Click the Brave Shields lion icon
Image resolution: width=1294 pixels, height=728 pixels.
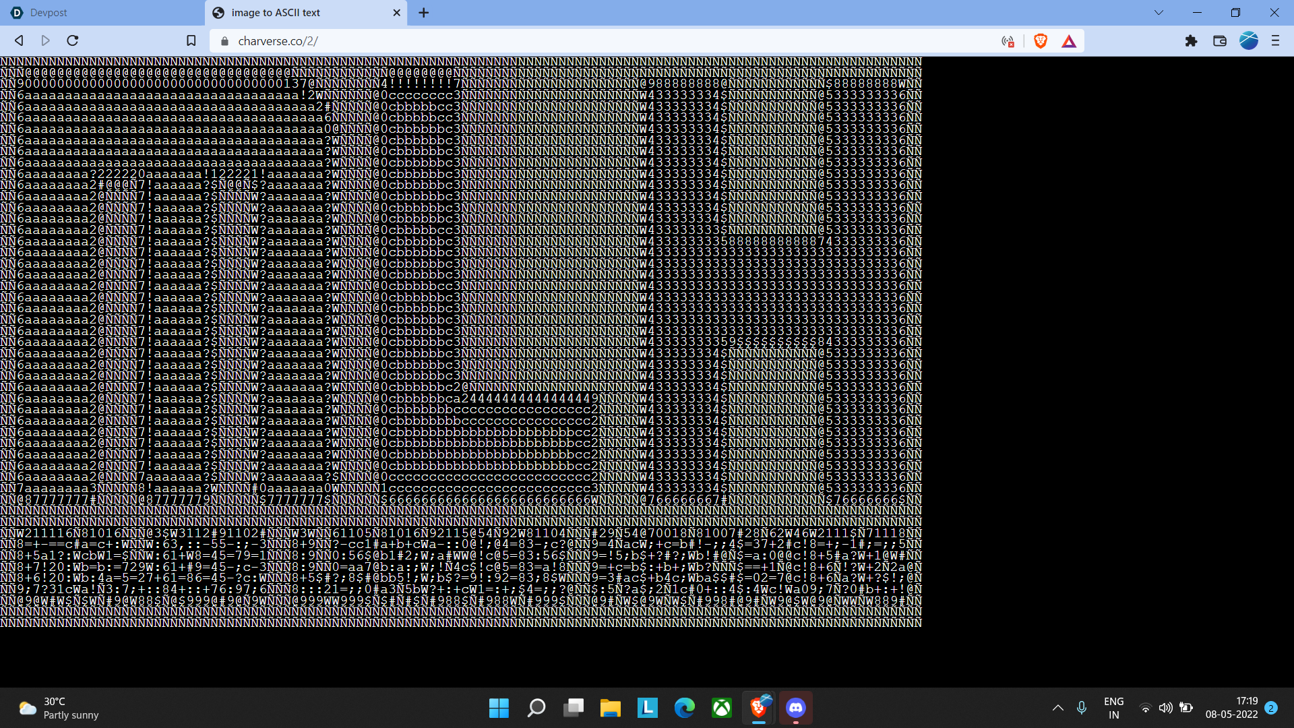1040,41
